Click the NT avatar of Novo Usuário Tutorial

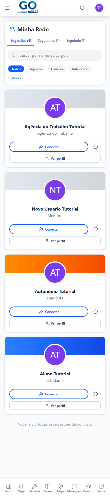click(55, 190)
